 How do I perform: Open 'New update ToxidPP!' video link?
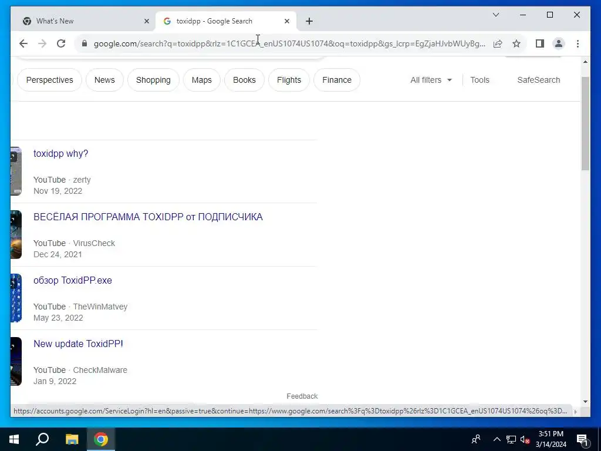78,344
